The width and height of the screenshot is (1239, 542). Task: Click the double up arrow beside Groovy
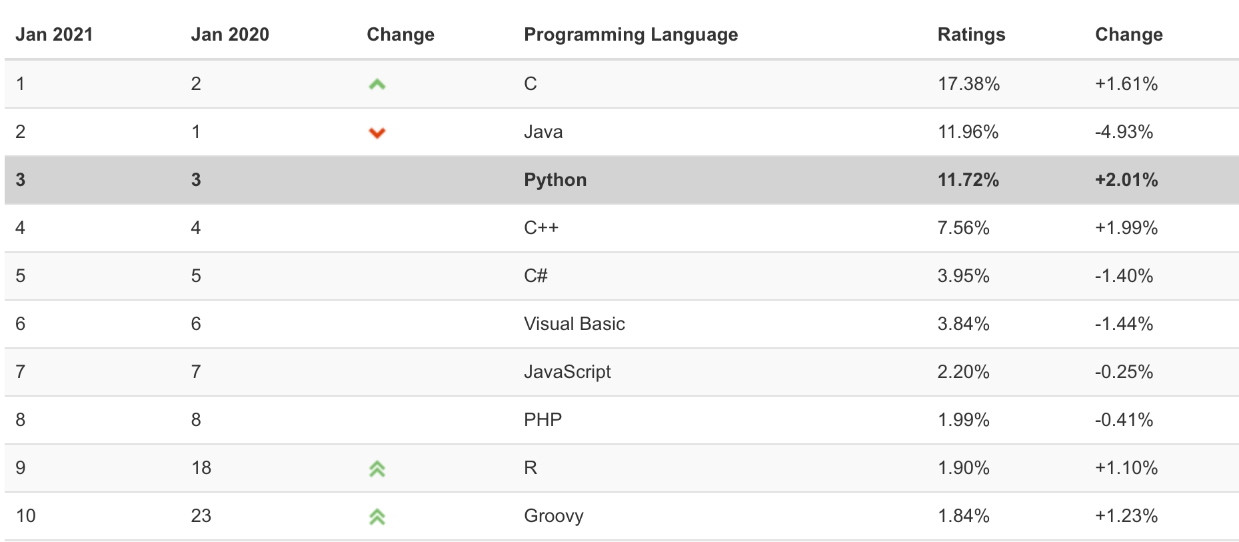tap(377, 517)
